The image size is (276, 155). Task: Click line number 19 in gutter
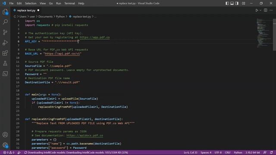click(x=18, y=95)
